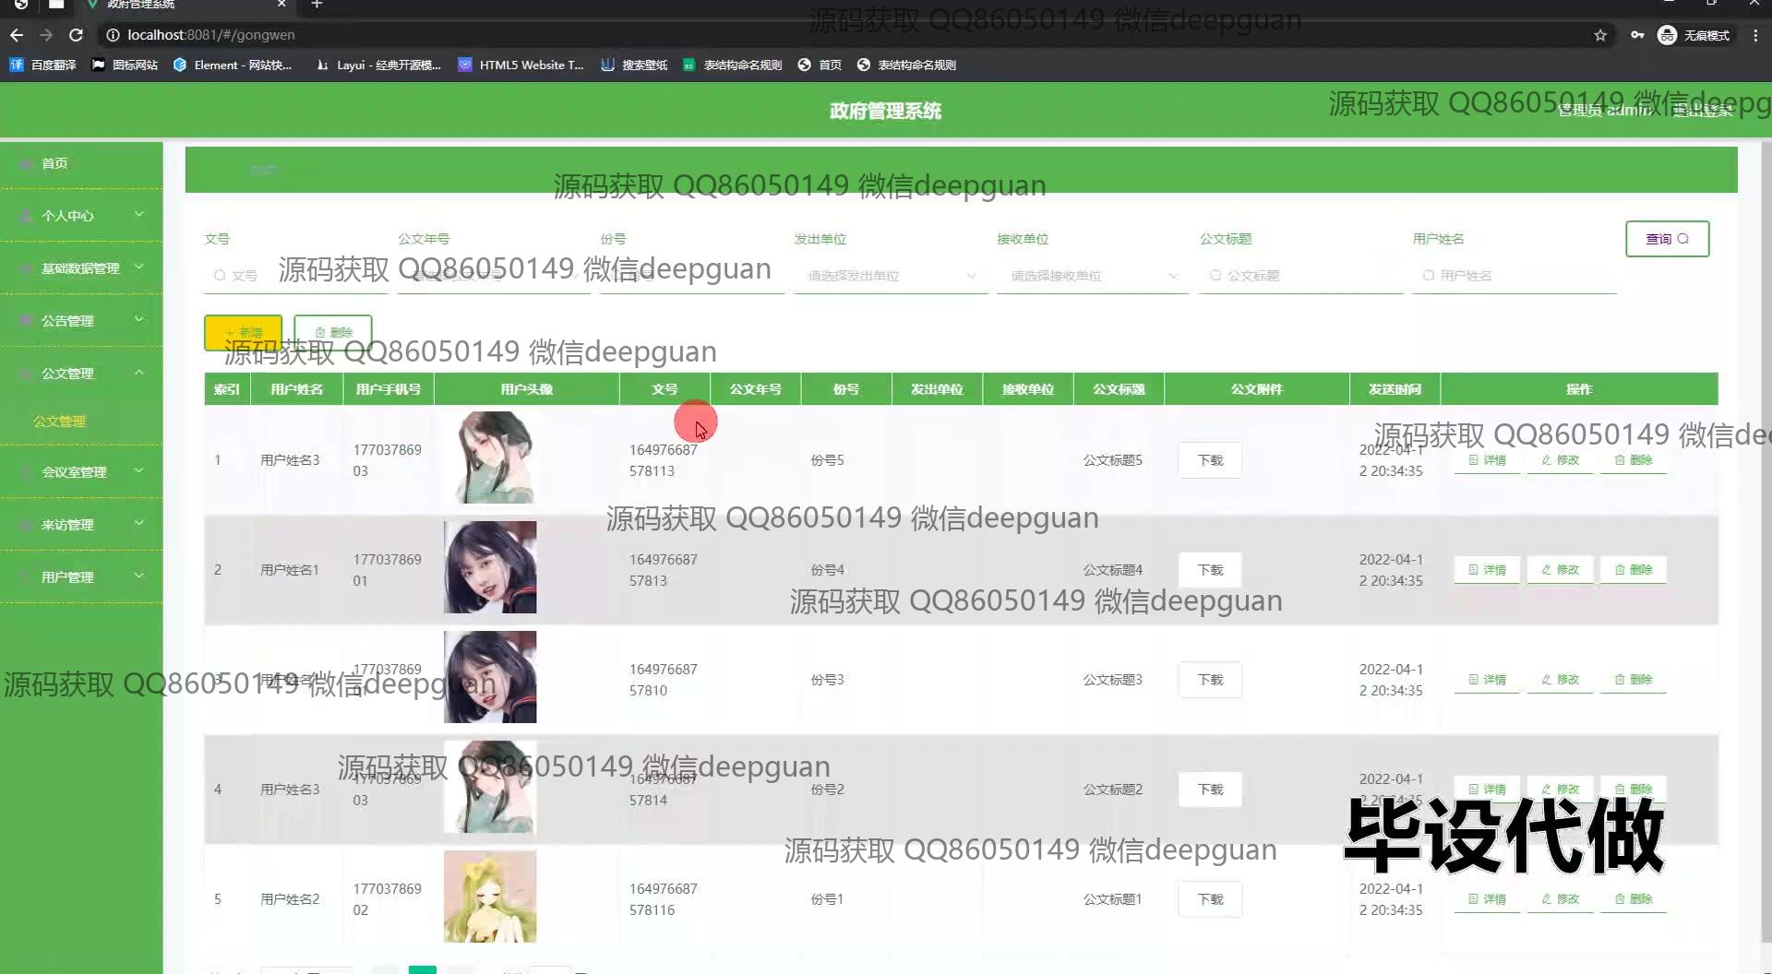Click the 查询 search button
The width and height of the screenshot is (1772, 974).
(x=1667, y=239)
